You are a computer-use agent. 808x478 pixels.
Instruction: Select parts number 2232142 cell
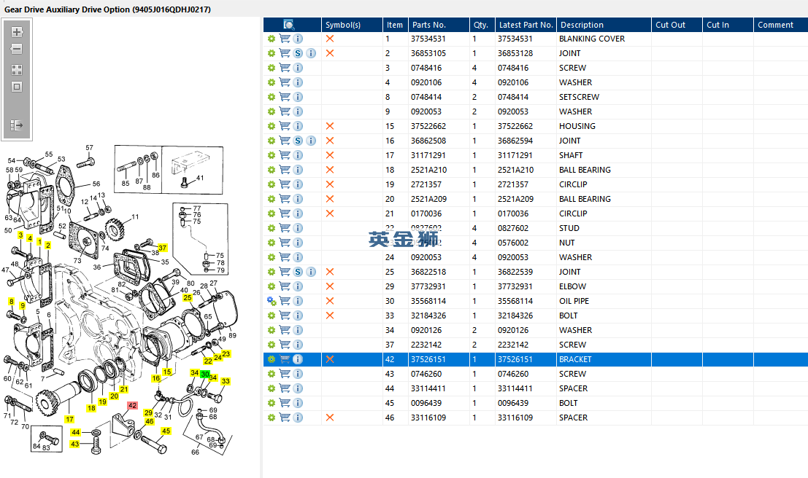[x=426, y=345]
